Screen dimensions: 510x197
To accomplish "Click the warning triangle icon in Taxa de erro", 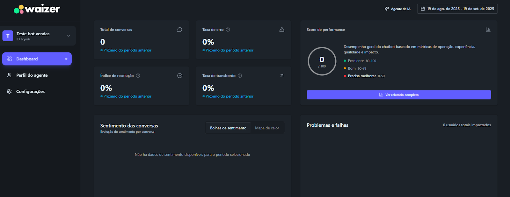I will [282, 30].
